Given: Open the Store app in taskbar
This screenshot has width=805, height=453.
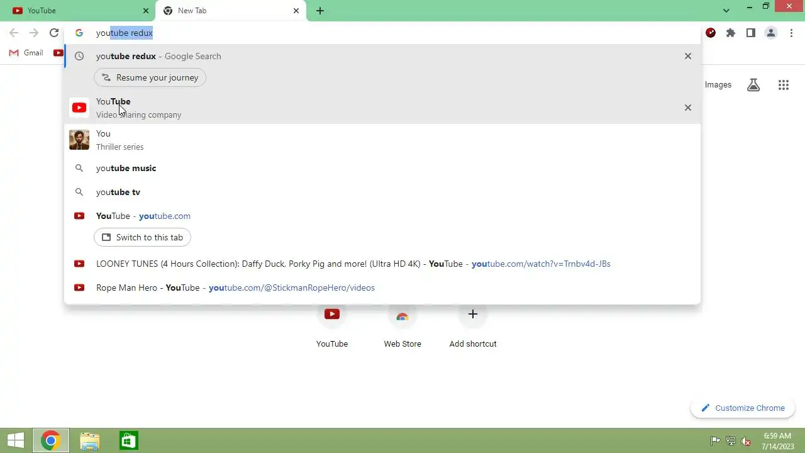Looking at the screenshot, I should tap(128, 440).
